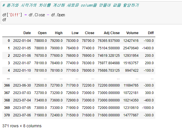Image resolution: width=182 pixels, height=131 pixels.
Task: Click the Low column header
Action: [75, 33]
